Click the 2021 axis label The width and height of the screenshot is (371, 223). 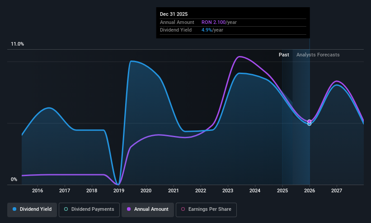[x=174, y=190]
